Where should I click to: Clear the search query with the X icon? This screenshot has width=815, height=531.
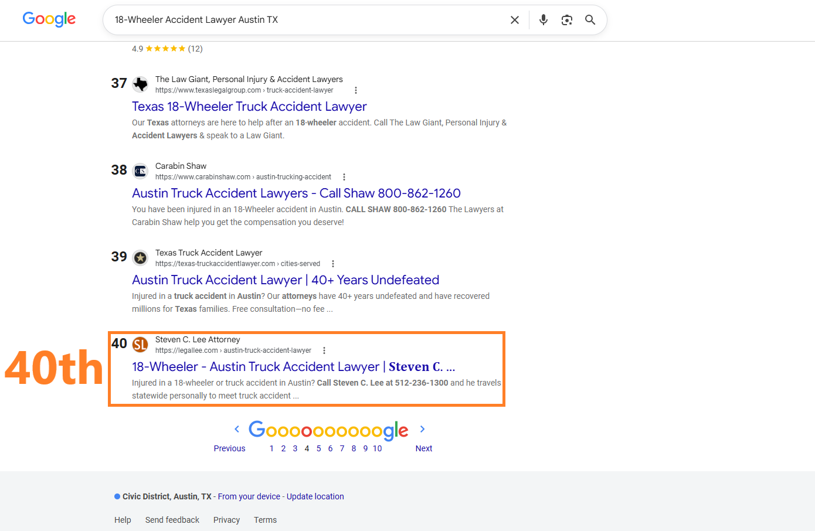pyautogui.click(x=515, y=20)
